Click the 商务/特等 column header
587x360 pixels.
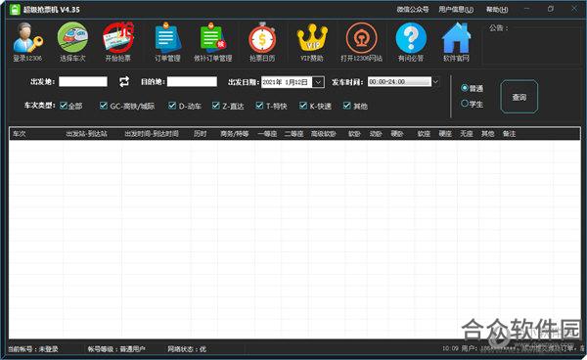(x=235, y=134)
